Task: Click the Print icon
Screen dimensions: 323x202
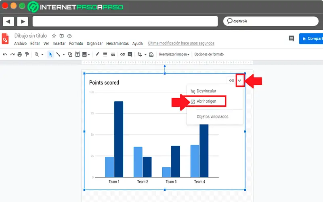Action: coord(19,55)
